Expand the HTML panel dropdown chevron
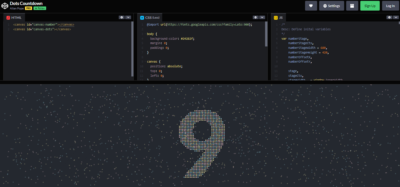The height and width of the screenshot is (187, 400). tap(128, 17)
